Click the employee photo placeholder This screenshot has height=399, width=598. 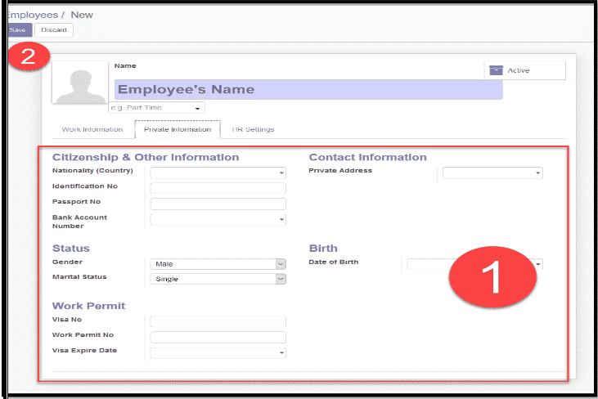coord(80,82)
